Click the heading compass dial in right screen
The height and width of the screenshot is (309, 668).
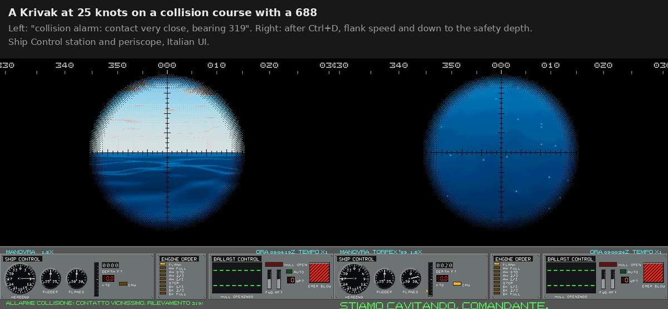point(355,278)
